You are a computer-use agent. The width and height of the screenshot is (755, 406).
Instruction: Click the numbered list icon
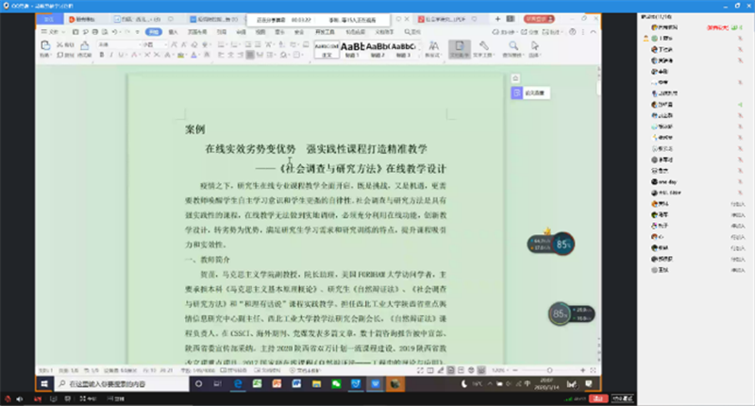232,44
